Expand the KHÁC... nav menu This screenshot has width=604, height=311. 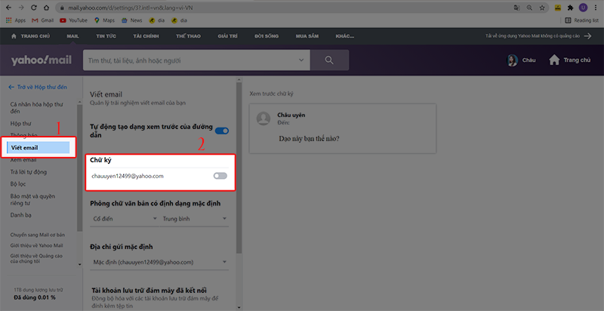tap(345, 36)
